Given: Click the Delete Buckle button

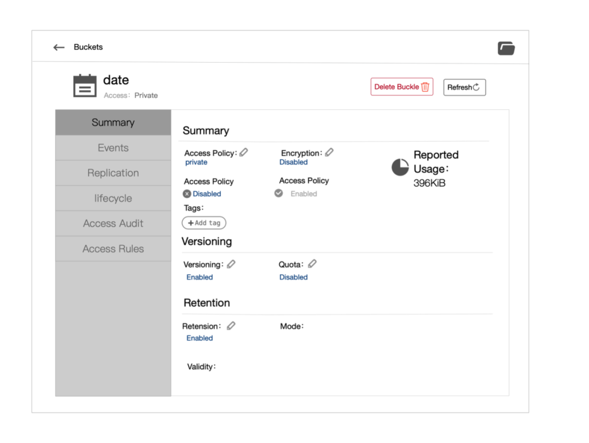Looking at the screenshot, I should pos(402,87).
